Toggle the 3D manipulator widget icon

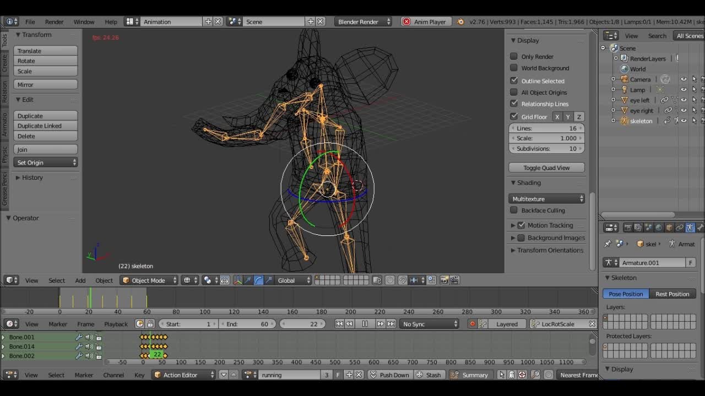[x=238, y=280]
